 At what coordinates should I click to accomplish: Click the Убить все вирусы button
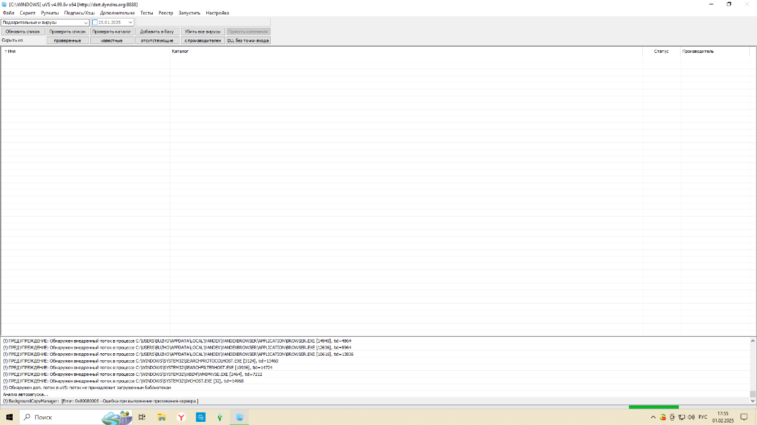(202, 31)
